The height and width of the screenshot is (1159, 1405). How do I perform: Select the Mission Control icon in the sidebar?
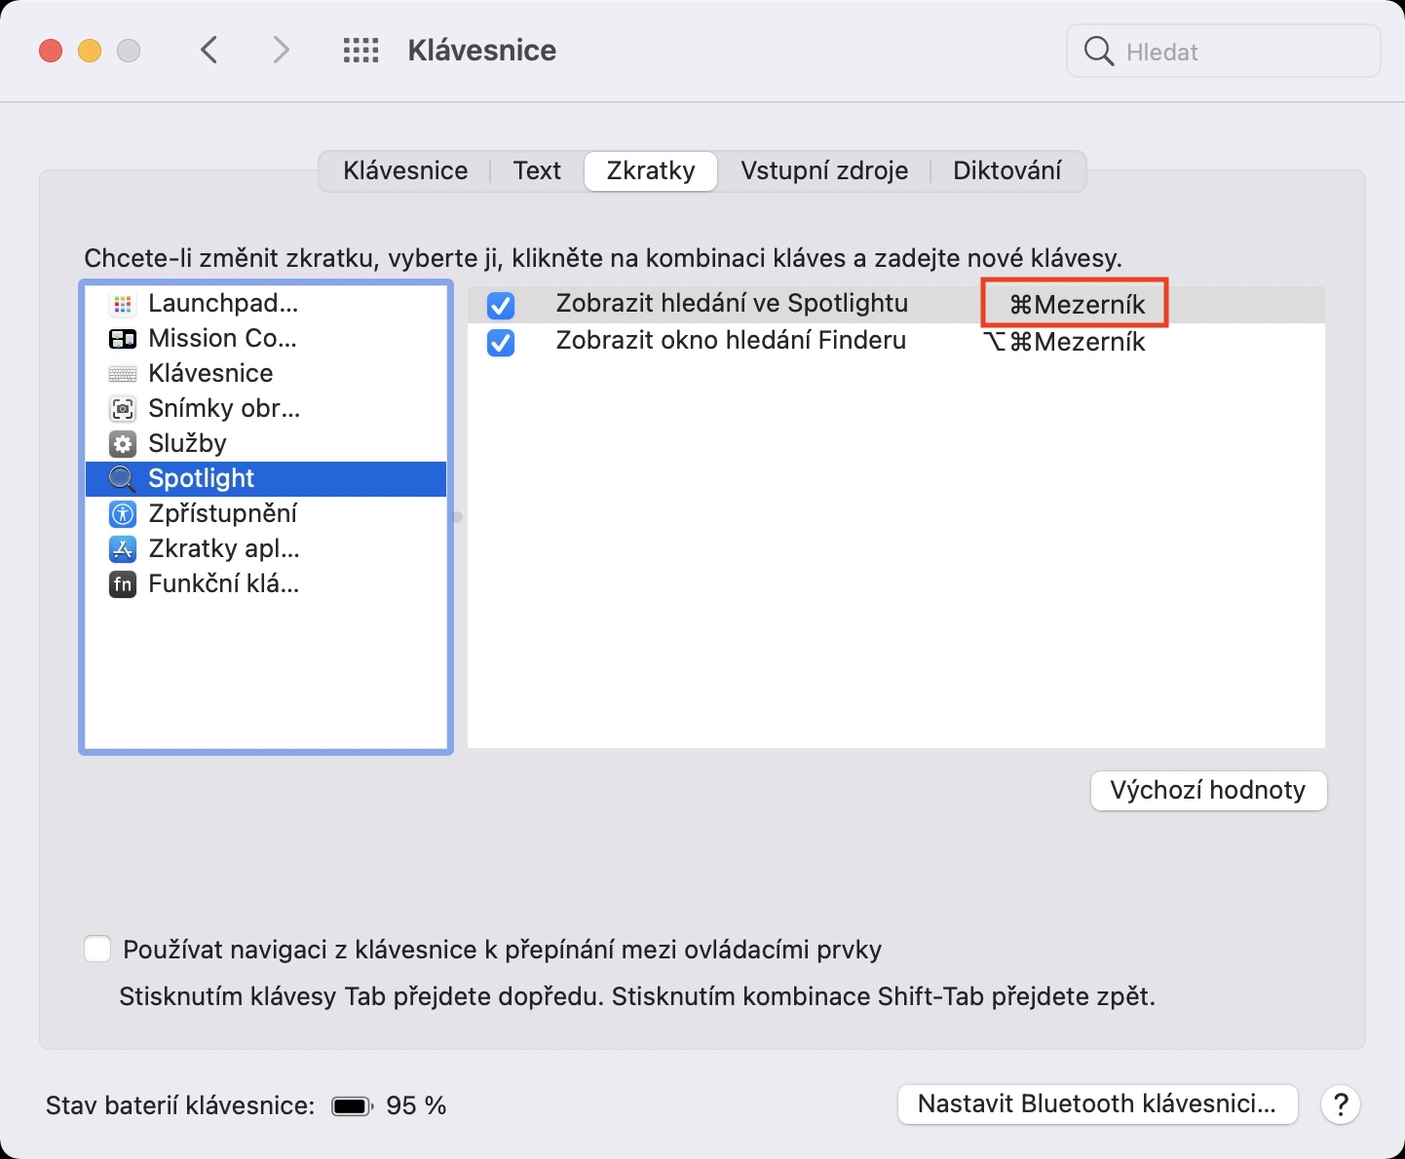(x=123, y=339)
